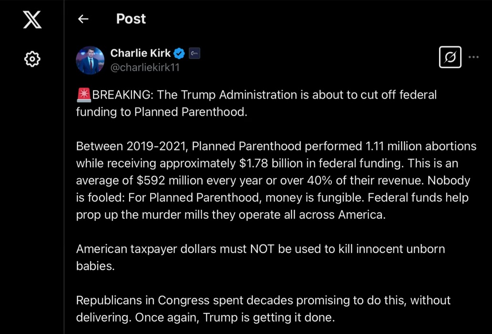Click the Republicans in Congress paragraph
The image size is (492, 334).
pyautogui.click(x=263, y=309)
